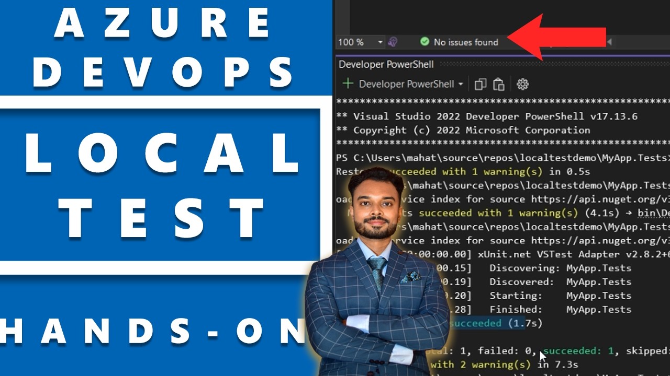Click the first PS C:\Users\mahat prompt line

(503, 158)
